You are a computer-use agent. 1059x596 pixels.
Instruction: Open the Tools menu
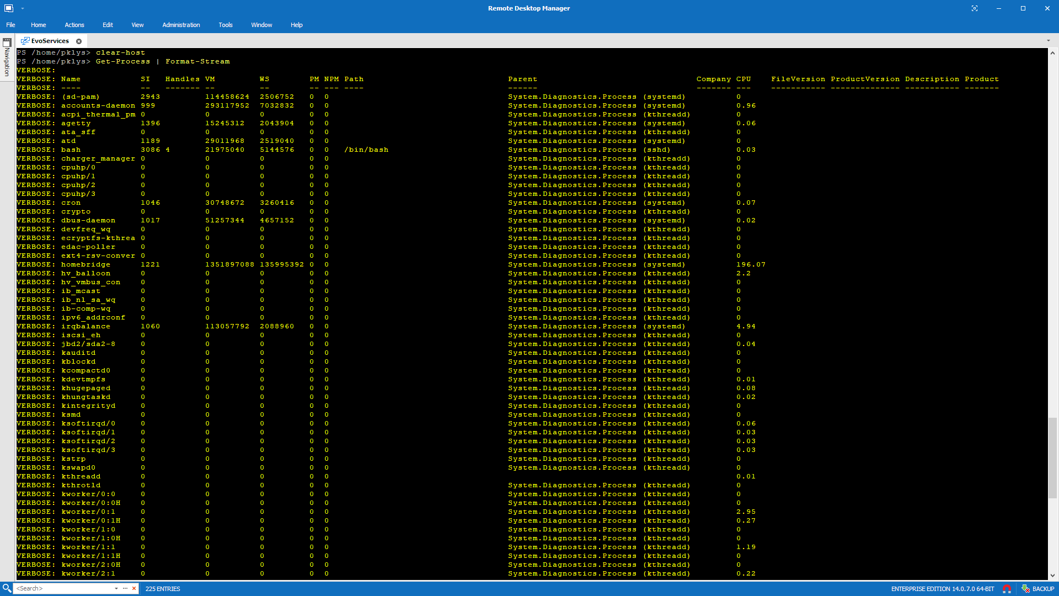coord(225,25)
